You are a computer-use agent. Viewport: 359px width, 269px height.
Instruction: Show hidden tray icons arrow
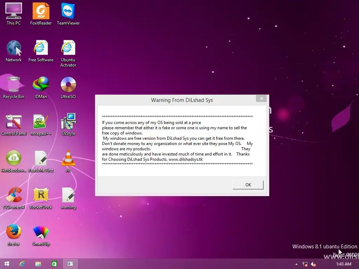296,264
